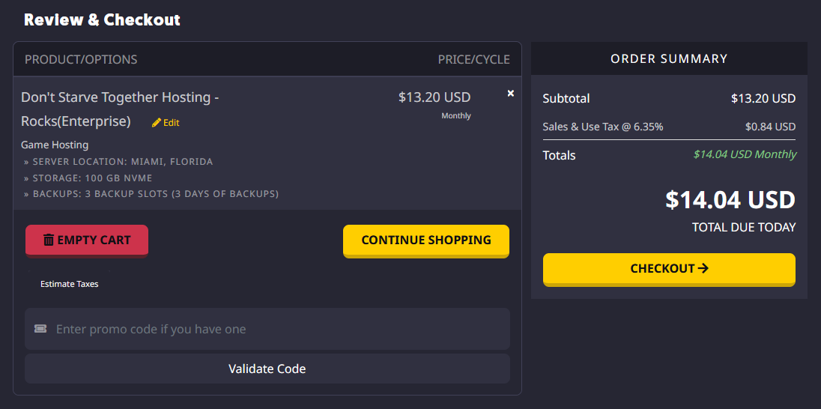Focus the promo code input field
This screenshot has width=821, height=409.
coord(267,329)
